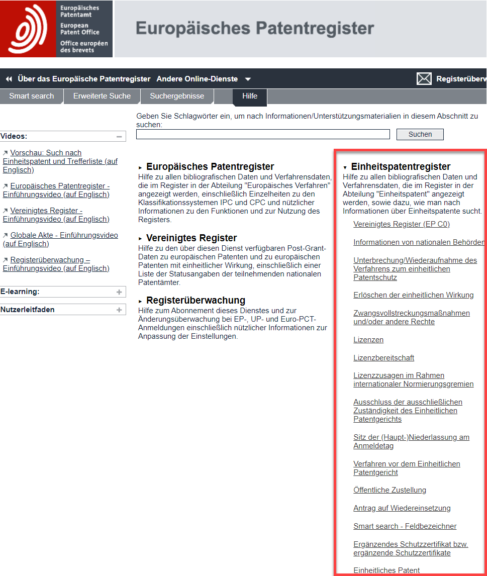Image resolution: width=487 pixels, height=576 pixels.
Task: Open Über das Europäische Patentregister menu
Action: 84,79
